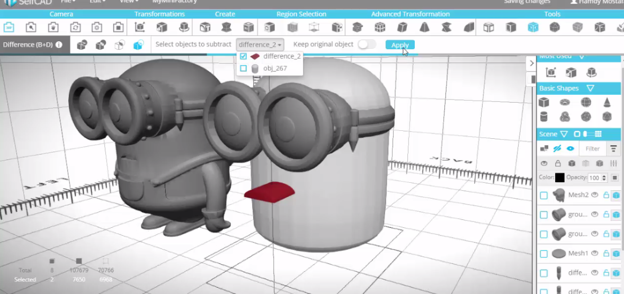This screenshot has width=624, height=294.
Task: Tick the Mesh2 selection checkbox
Action: pos(543,195)
